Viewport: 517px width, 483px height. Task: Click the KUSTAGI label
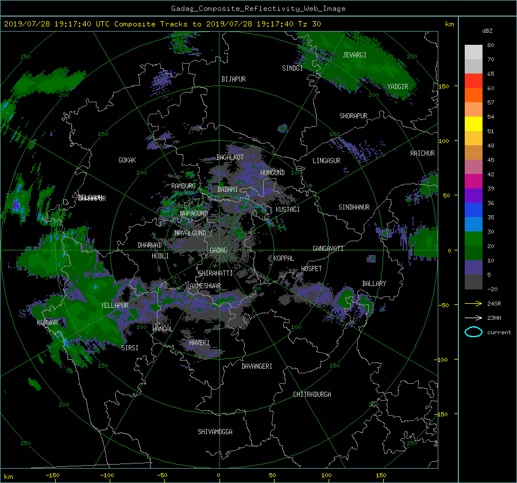[x=288, y=210]
